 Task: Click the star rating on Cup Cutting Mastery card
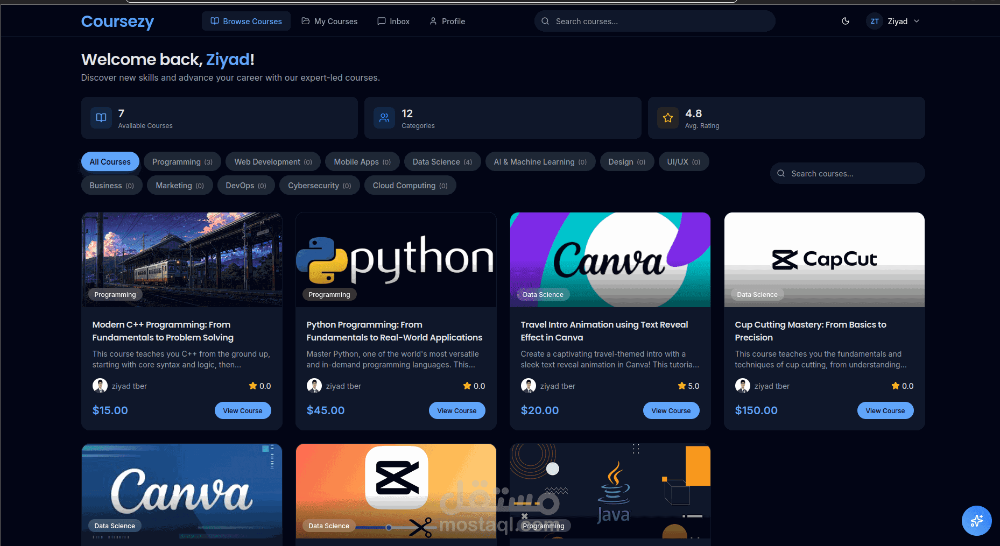[x=903, y=386]
